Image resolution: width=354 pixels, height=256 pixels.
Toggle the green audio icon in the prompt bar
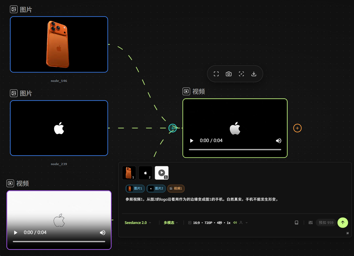235,223
